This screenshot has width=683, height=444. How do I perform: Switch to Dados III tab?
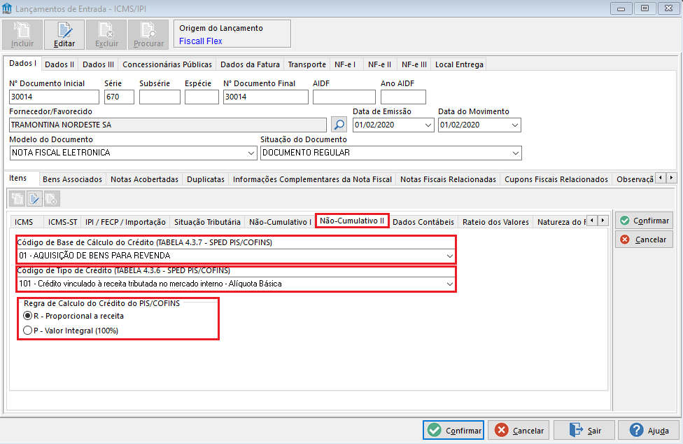[x=99, y=64]
